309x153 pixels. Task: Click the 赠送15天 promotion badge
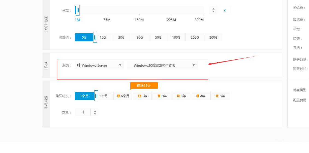144,85
